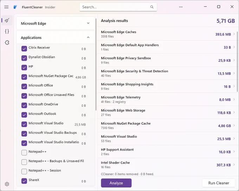Image resolution: width=239 pixels, height=191 pixels.
Task: Expand HP Support Assistant result chevron
Action: [234, 152]
